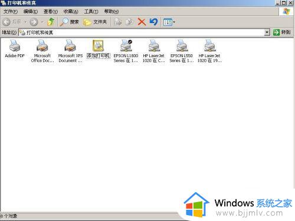The image size is (295, 221).
Task: Open the 文件(F) menu
Action: tap(11, 12)
